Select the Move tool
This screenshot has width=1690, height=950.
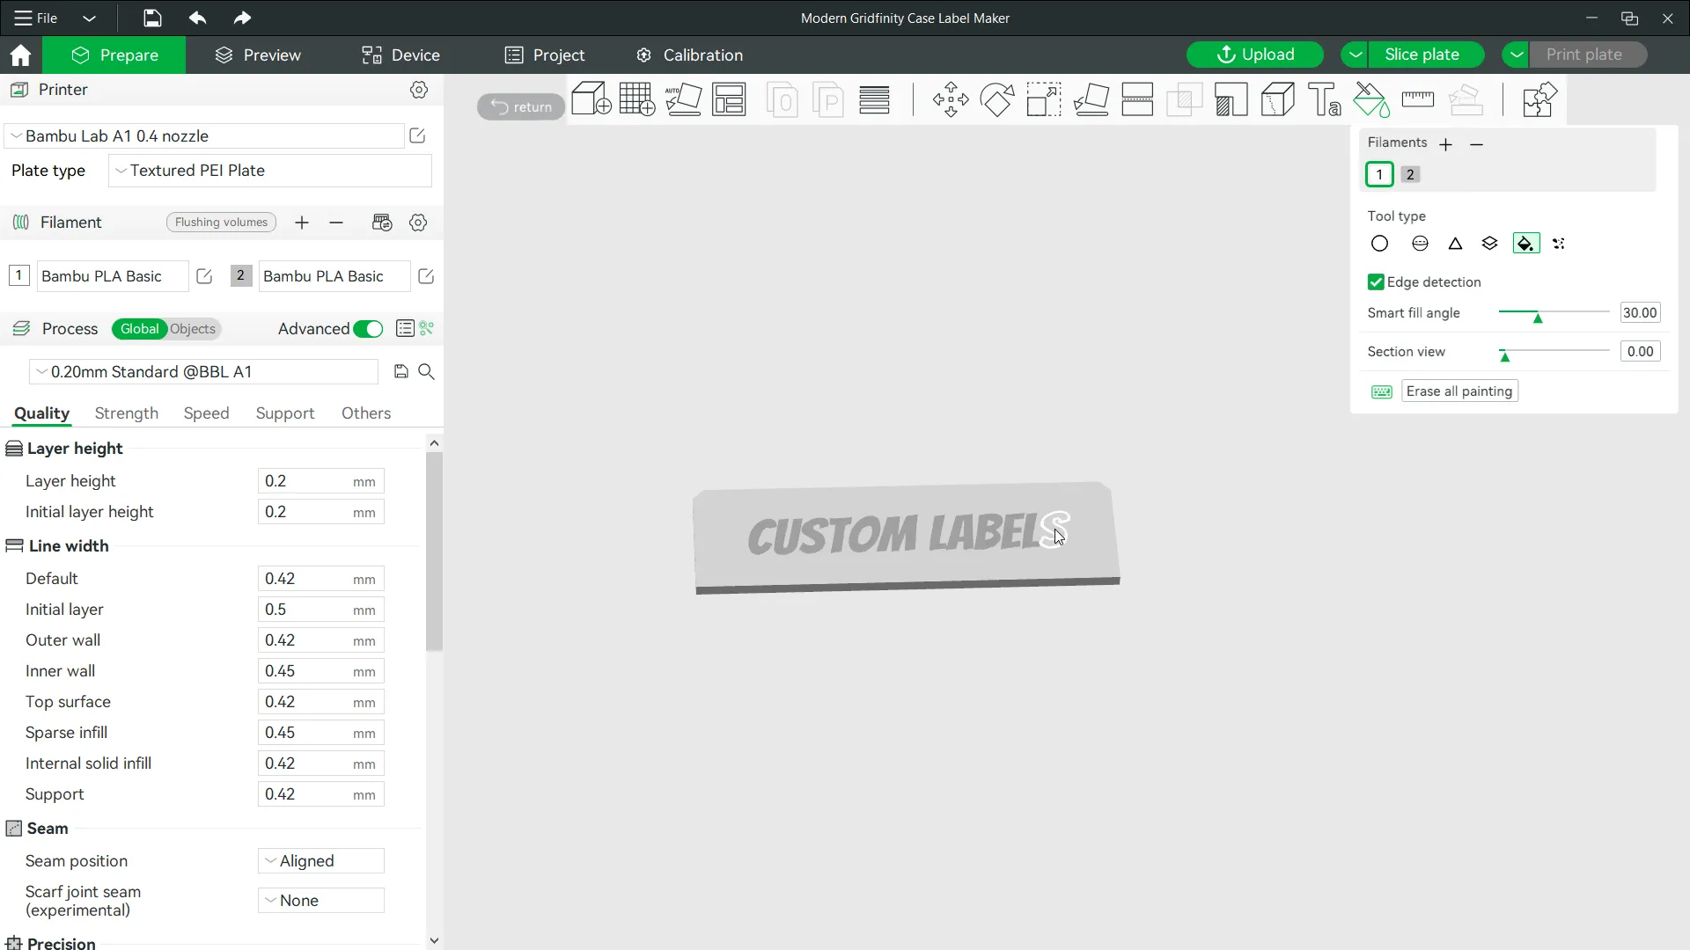(x=950, y=99)
